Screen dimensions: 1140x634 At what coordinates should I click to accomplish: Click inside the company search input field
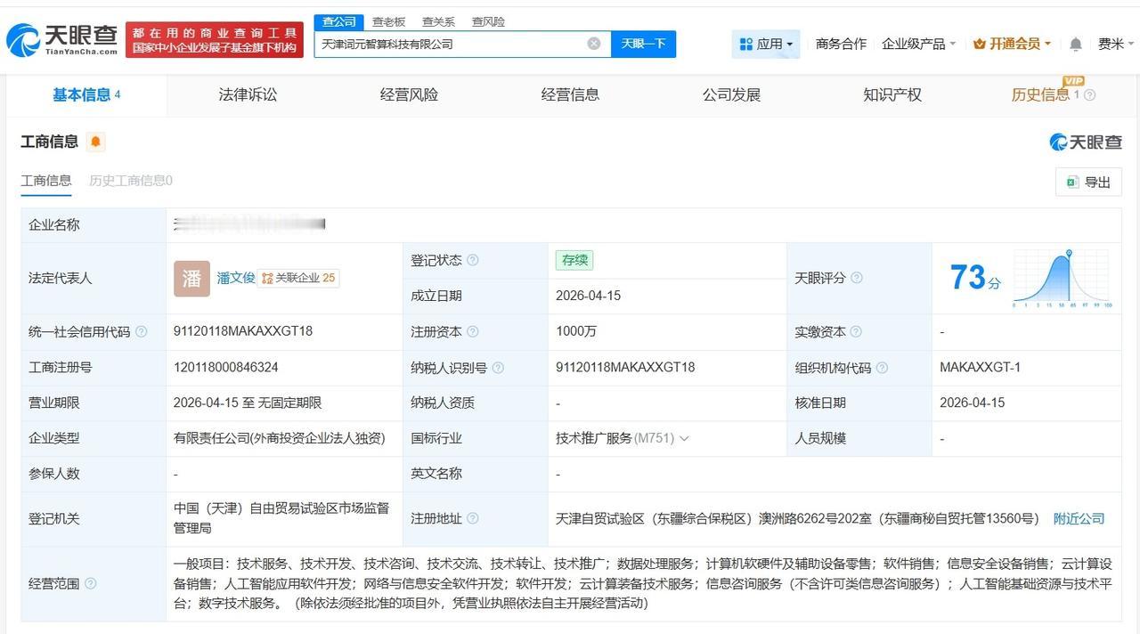coord(445,43)
